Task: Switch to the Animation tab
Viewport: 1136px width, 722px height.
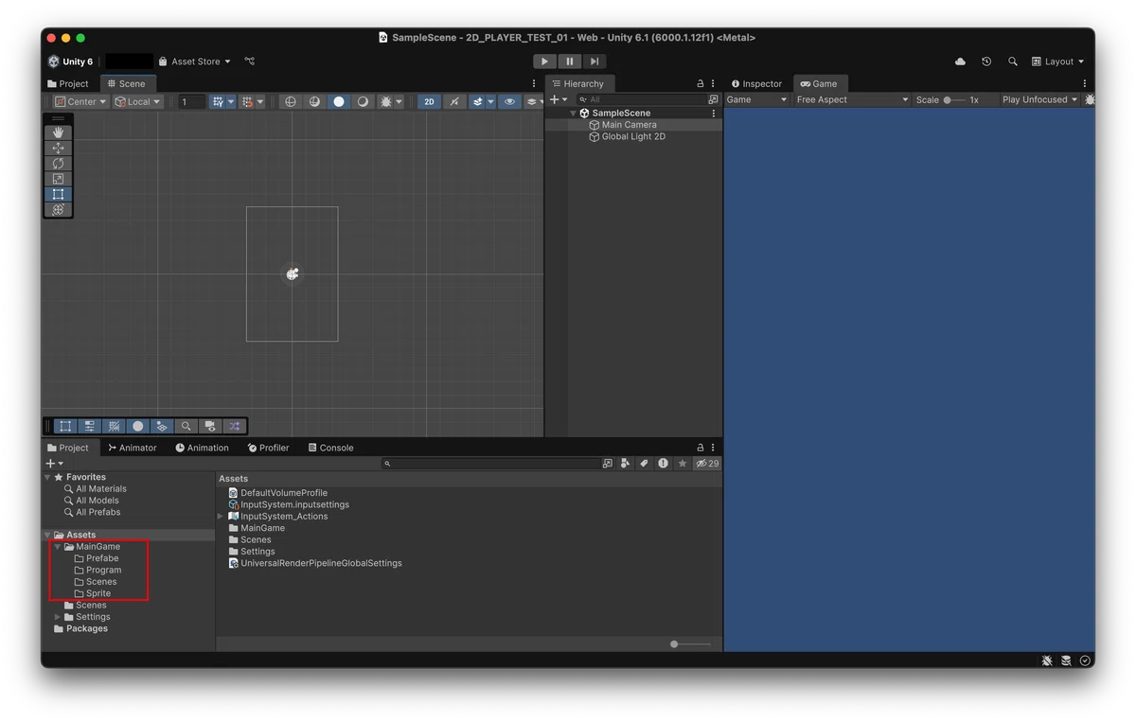Action: [202, 448]
